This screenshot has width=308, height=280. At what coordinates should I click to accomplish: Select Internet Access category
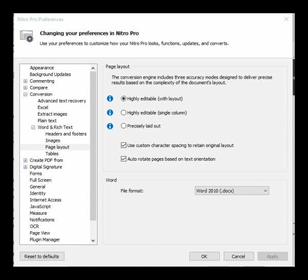[x=45, y=200]
